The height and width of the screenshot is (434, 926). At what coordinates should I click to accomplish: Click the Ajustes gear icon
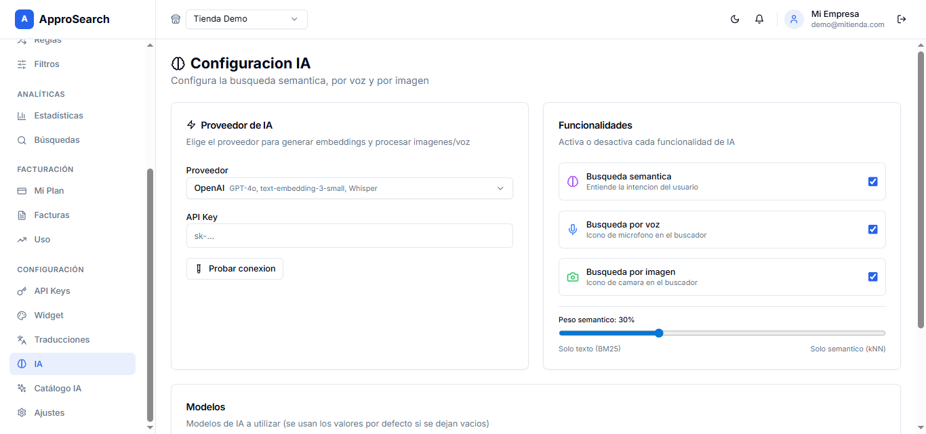coord(22,413)
